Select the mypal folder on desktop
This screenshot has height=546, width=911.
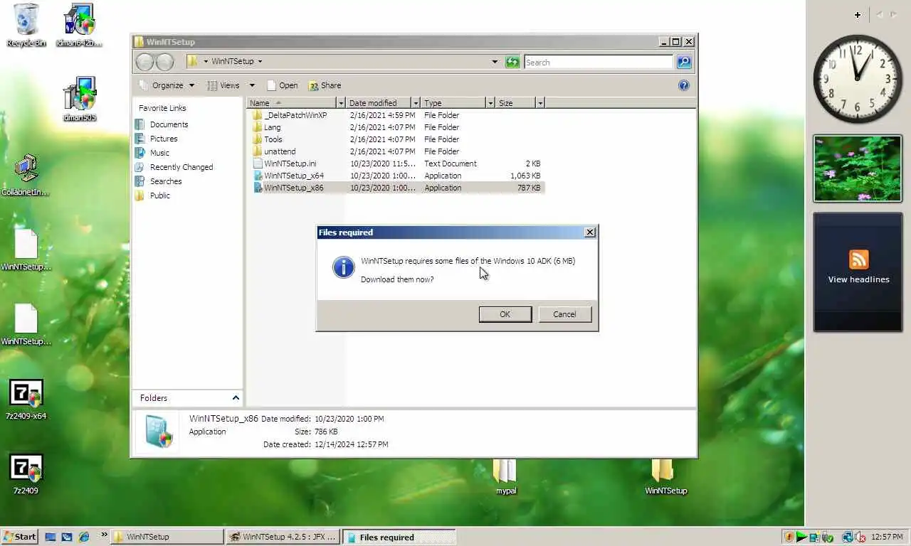pyautogui.click(x=505, y=476)
